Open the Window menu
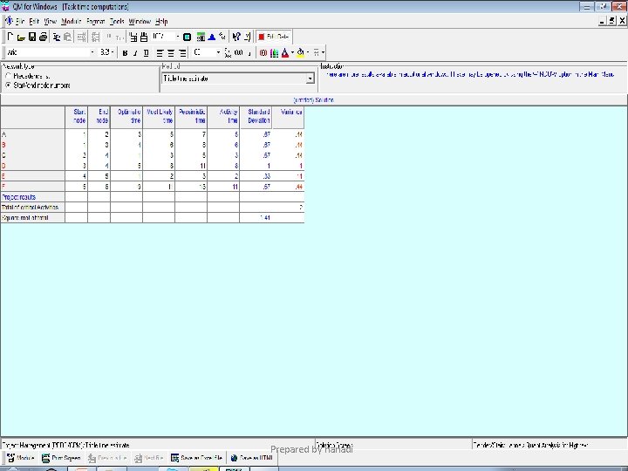The height and width of the screenshot is (471, 628). click(140, 22)
